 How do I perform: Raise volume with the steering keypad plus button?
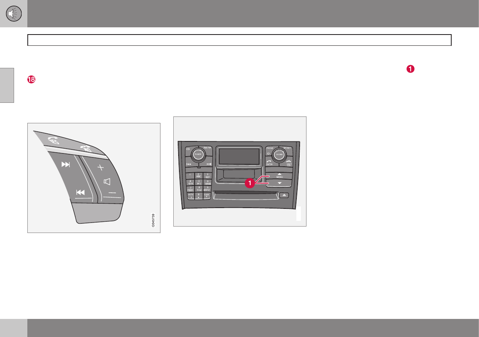coord(101,167)
